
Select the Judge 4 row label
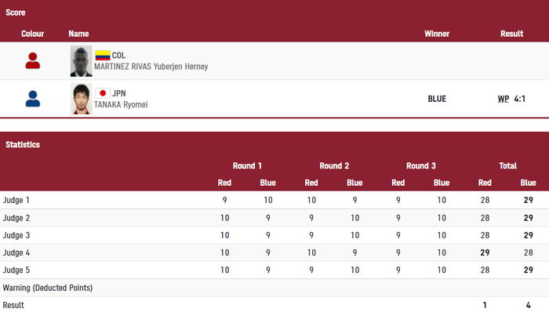point(16,252)
